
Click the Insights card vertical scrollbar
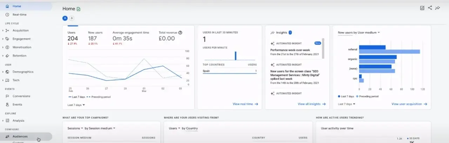(323, 48)
